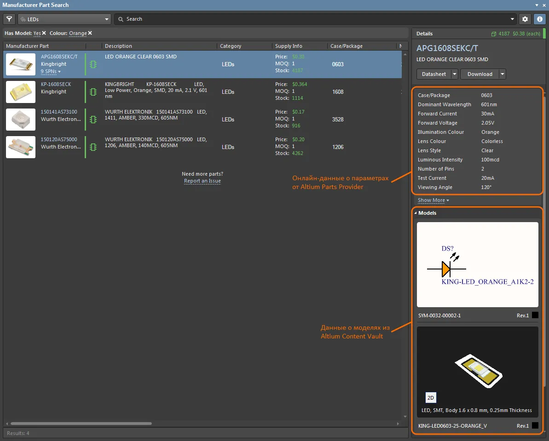Click the Report an Issue link
Image resolution: width=549 pixels, height=441 pixels.
click(x=202, y=181)
